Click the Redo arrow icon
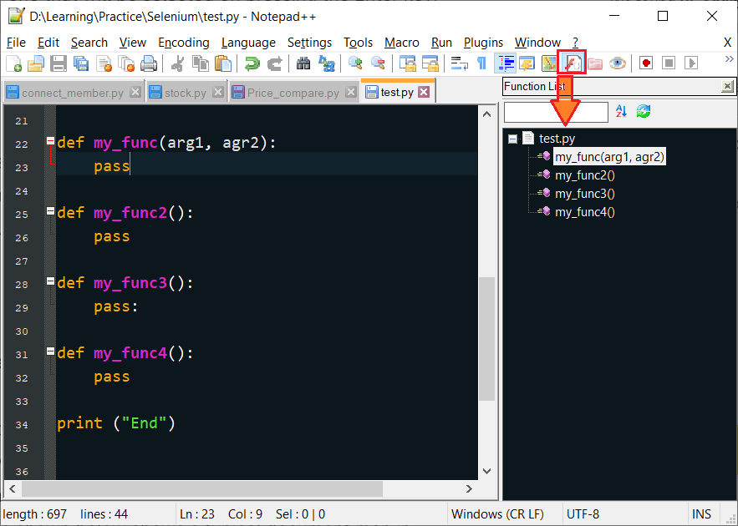The width and height of the screenshot is (738, 526). pos(275,63)
